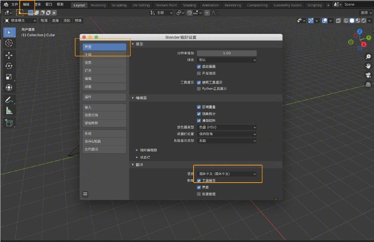Open the 拾色器类型 dropdown
This screenshot has height=242, width=374.
(227, 127)
